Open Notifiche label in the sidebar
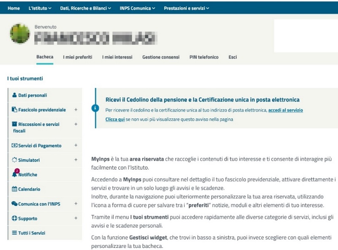Image resolution: width=338 pixels, height=250 pixels. tap(28, 174)
